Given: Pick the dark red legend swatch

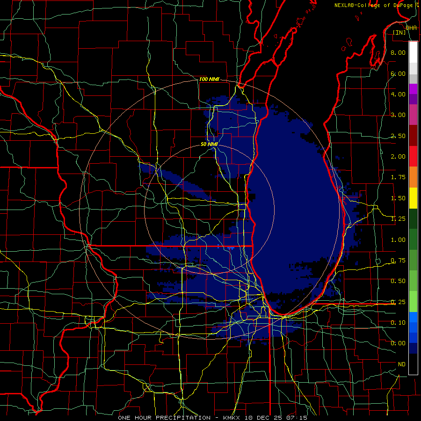Looking at the screenshot, I should 413,136.
